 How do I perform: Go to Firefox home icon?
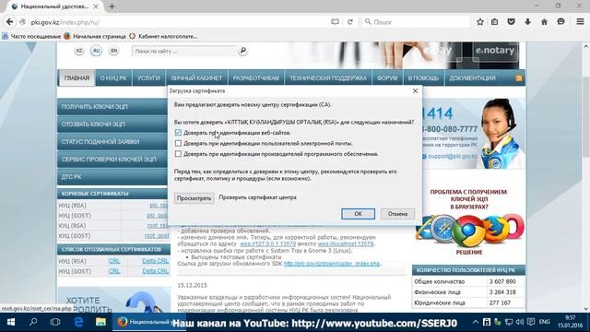click(x=544, y=22)
